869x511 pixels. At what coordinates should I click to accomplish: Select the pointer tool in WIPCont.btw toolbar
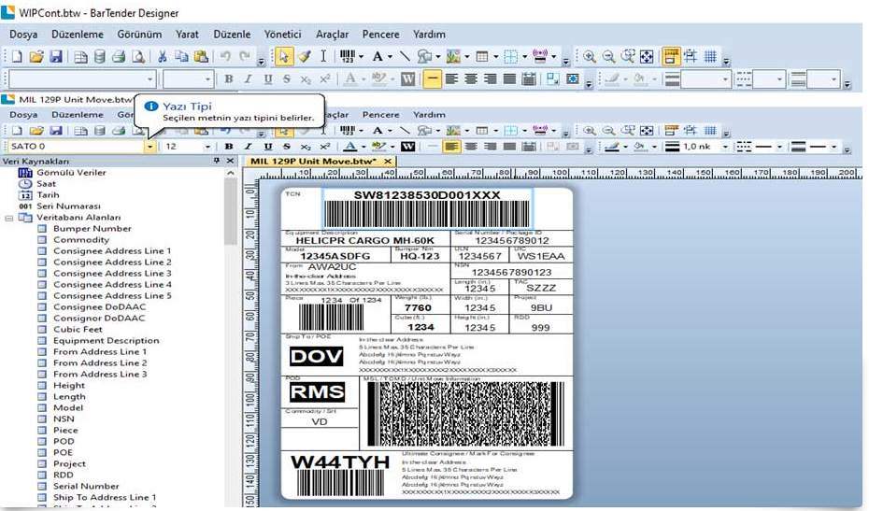(x=284, y=57)
